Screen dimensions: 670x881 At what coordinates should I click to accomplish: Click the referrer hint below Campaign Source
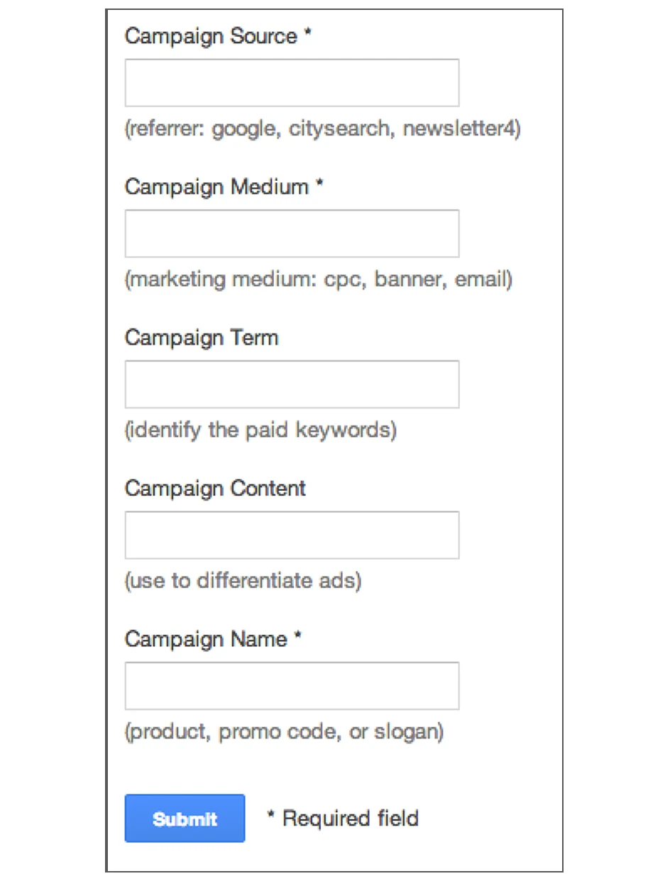click(323, 129)
